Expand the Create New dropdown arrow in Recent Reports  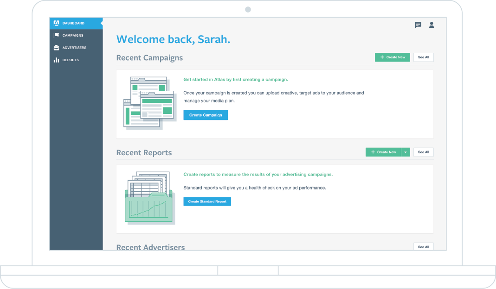point(405,152)
